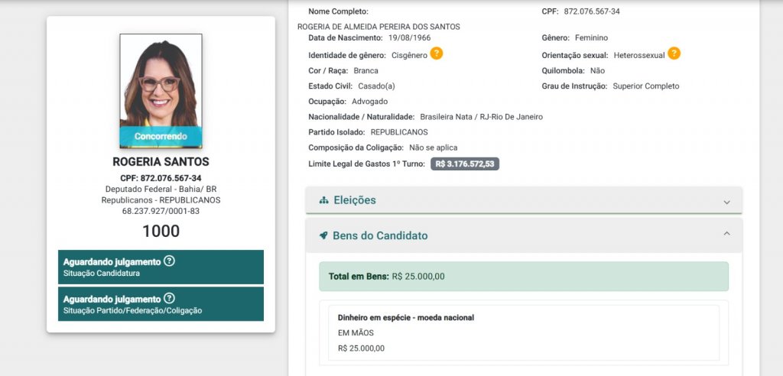Click the Aguardando julgamento Situação Candidatura box
Viewport: 783px width, 376px height.
click(161, 267)
